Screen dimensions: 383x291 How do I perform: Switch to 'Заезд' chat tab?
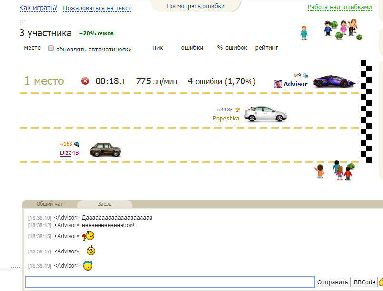pos(105,204)
